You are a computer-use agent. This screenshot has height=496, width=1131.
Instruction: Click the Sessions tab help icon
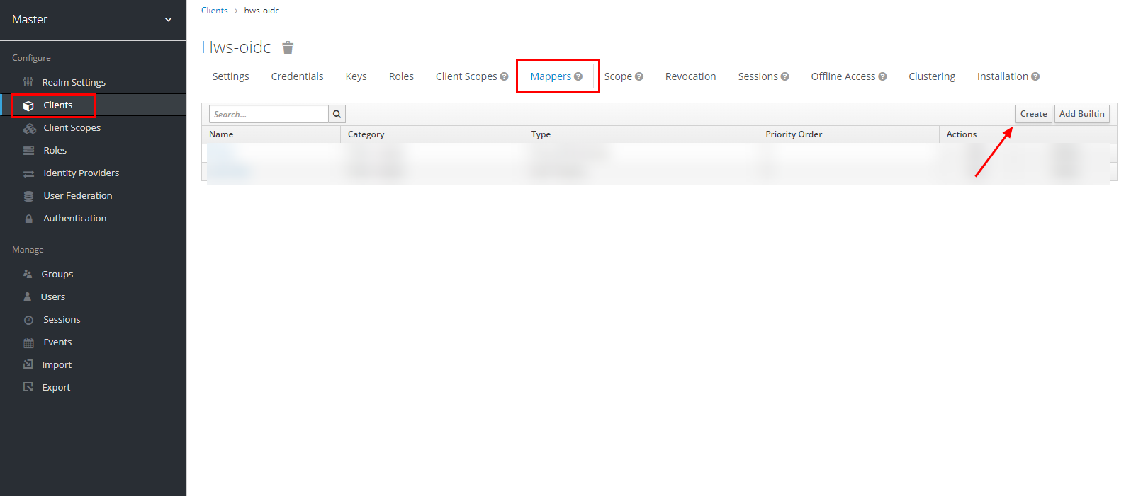pos(784,76)
